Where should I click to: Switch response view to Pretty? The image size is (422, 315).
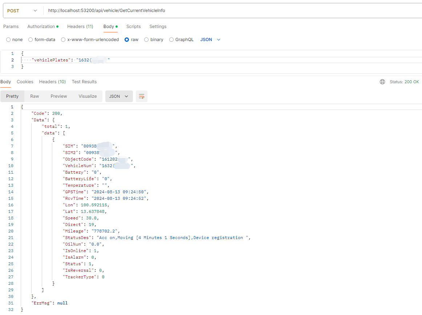(x=12, y=96)
